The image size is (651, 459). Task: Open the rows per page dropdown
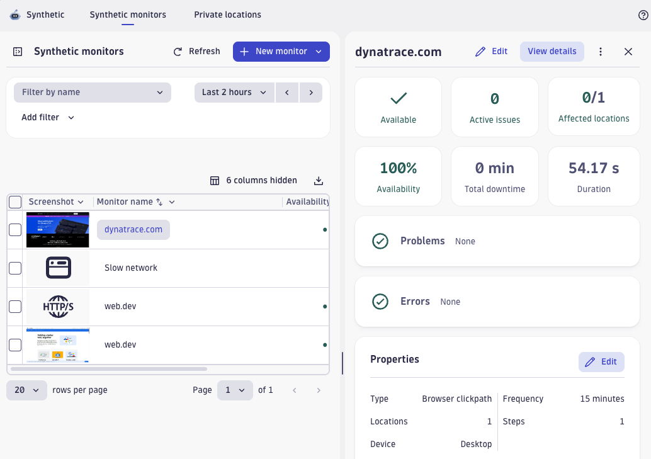tap(26, 390)
